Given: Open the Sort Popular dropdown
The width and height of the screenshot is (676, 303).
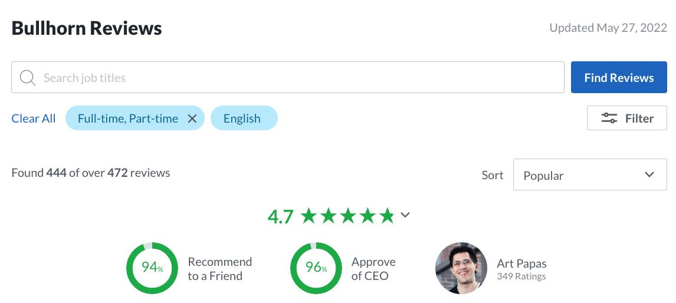Looking at the screenshot, I should point(590,174).
